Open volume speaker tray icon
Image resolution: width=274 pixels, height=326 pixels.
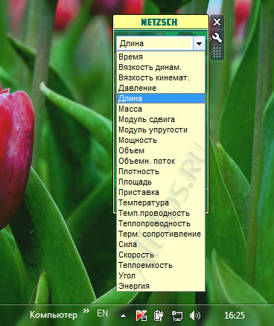194,316
